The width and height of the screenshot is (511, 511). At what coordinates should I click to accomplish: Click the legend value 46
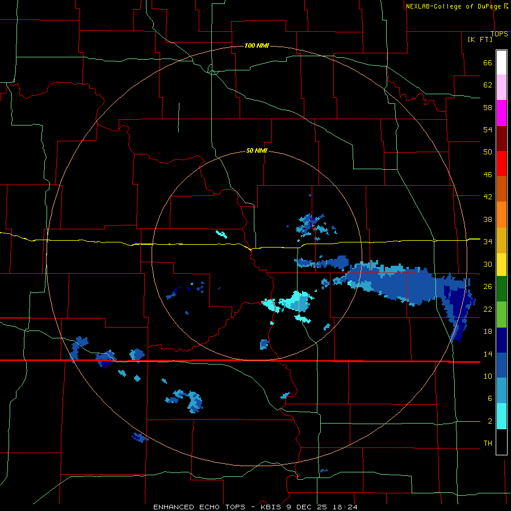(x=488, y=175)
